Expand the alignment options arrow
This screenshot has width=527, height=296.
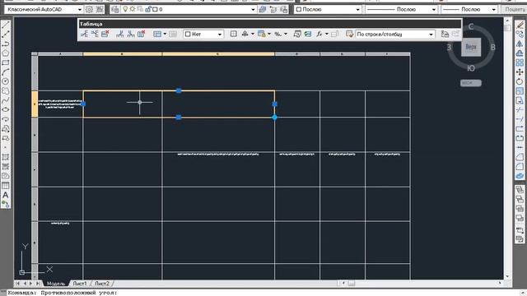coord(253,34)
